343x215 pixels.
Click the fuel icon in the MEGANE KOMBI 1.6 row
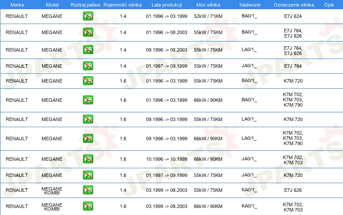[x=88, y=206]
